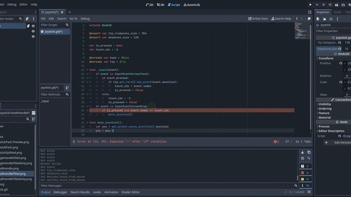Copy the output log selection

[309, 152]
